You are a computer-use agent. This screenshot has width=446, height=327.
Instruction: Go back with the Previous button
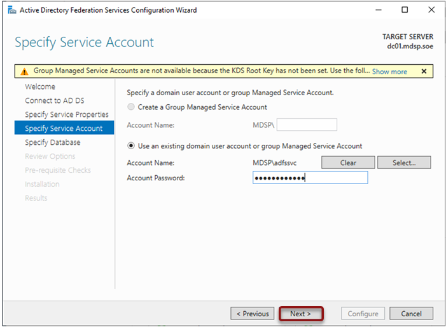[253, 314]
